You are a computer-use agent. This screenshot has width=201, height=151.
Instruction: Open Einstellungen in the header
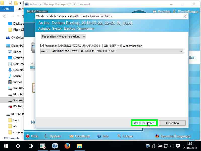click(185, 11)
